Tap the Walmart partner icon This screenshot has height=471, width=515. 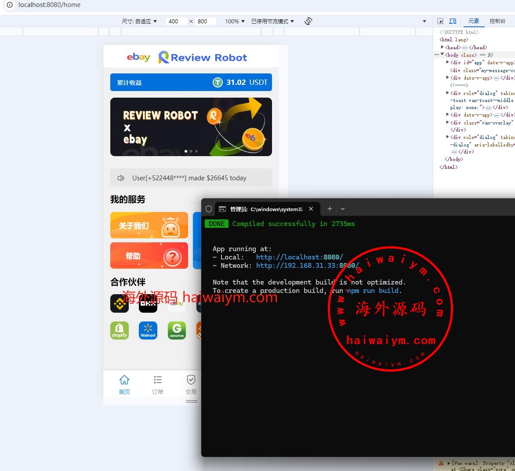pos(148,330)
